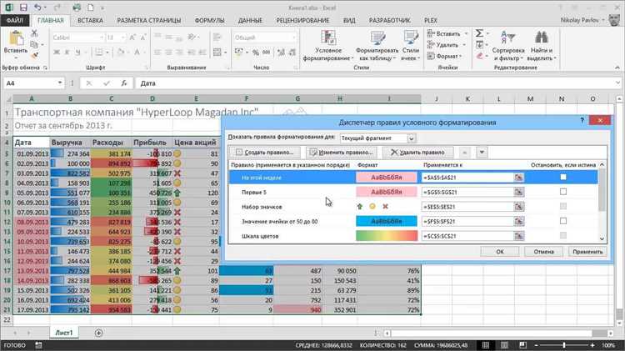Click the blue format preview for 50 до 80 rule
This screenshot has width=625, height=351.
tap(386, 222)
